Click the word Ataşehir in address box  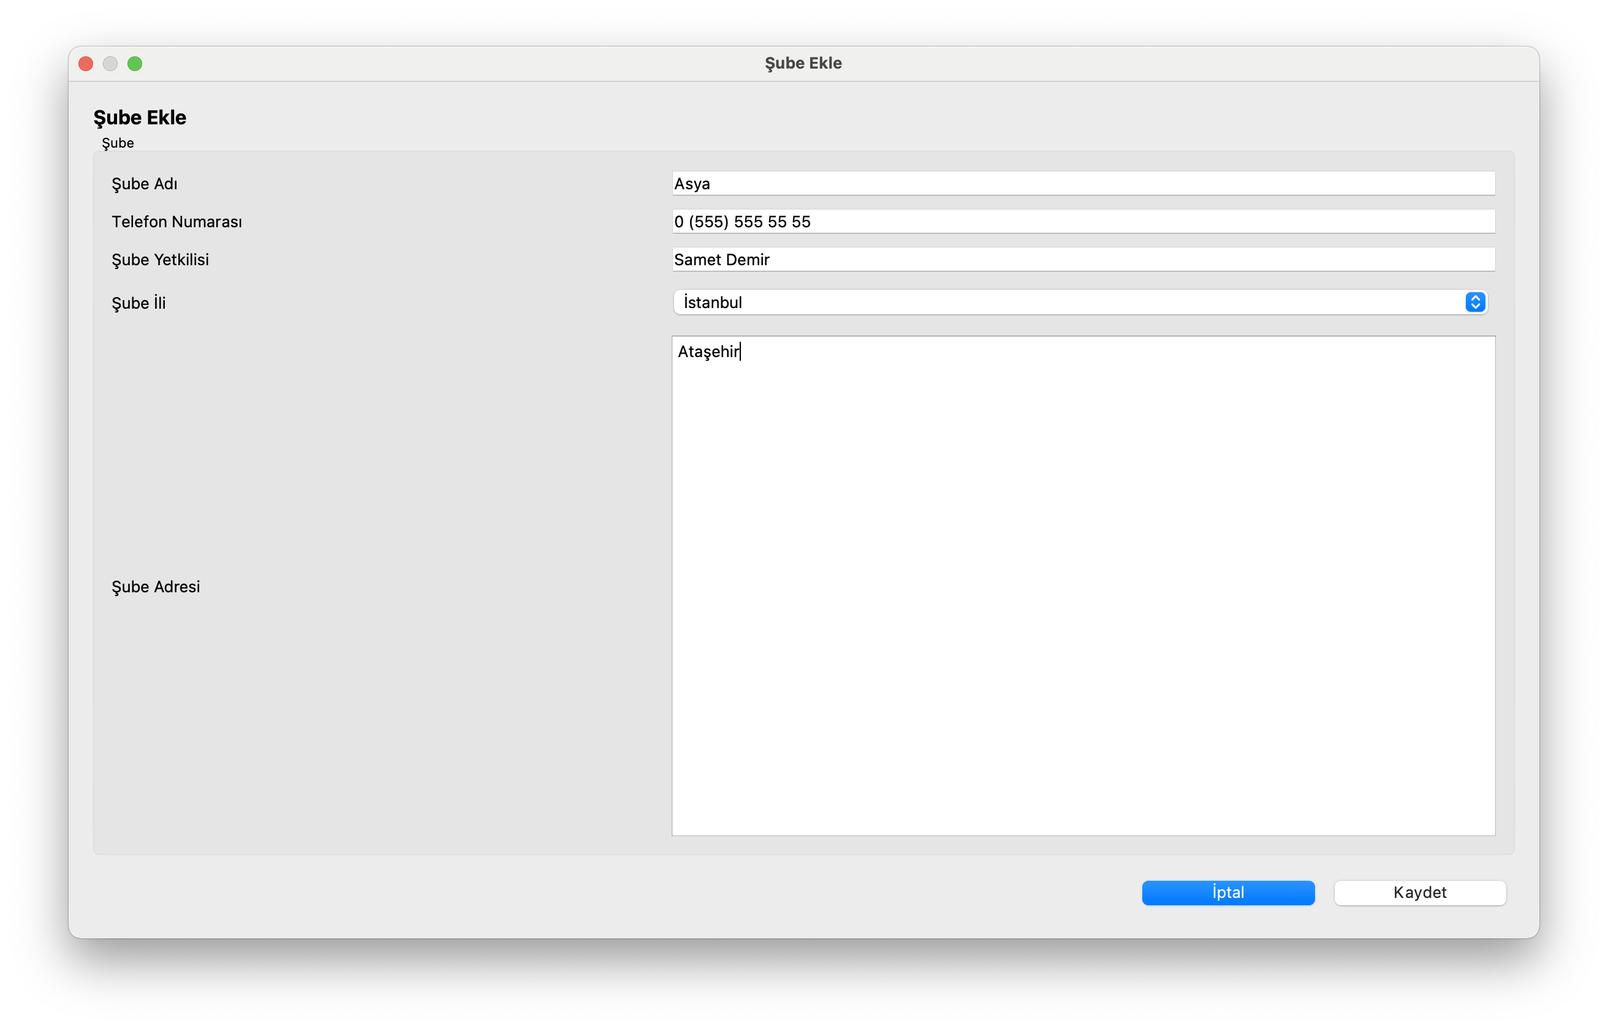708,352
